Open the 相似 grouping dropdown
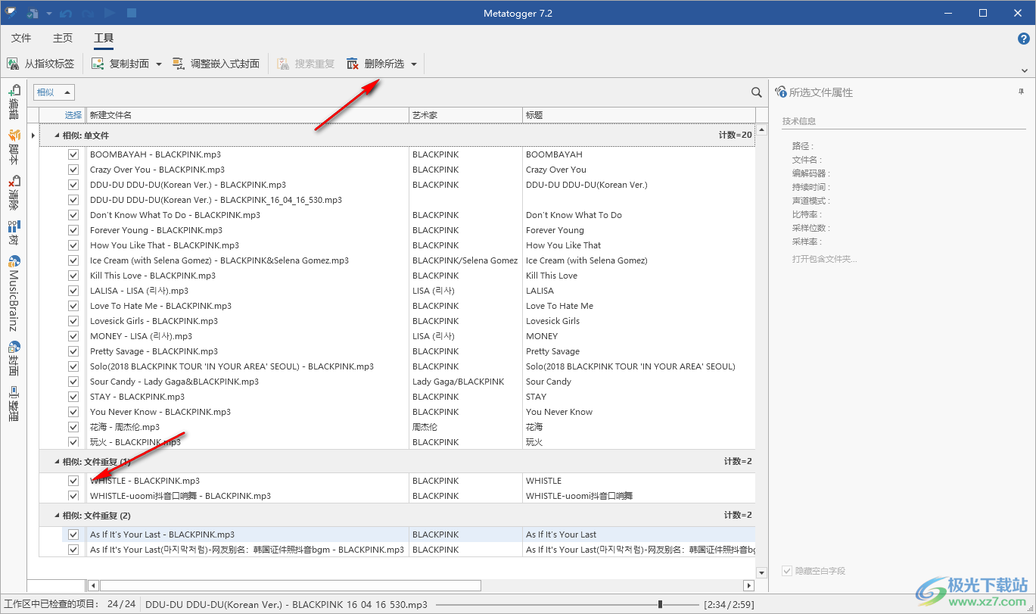Screen dimensions: 1036x614 point(54,92)
